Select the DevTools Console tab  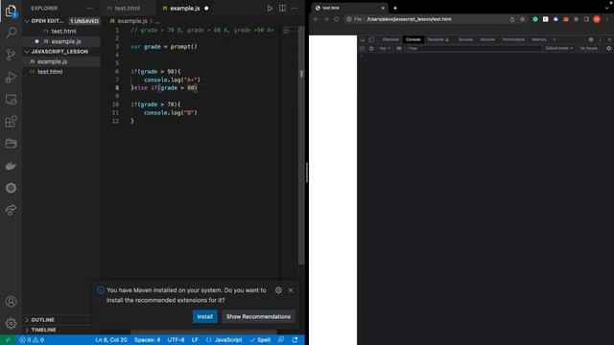[413, 39]
